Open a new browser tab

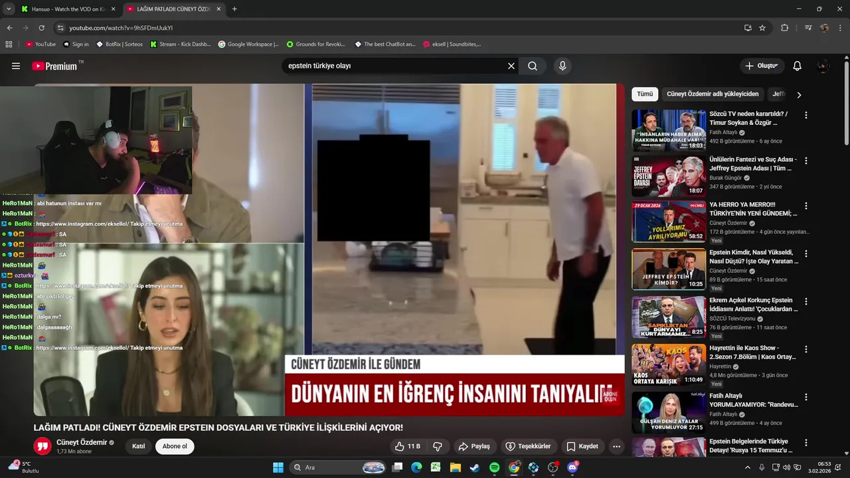point(234,9)
